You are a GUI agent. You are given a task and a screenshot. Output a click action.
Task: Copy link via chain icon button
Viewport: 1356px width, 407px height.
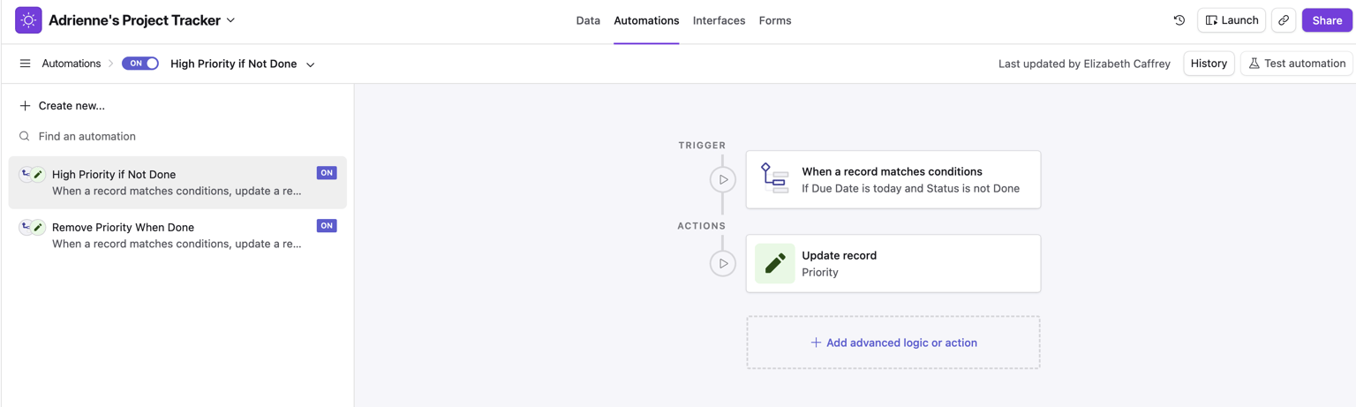(x=1284, y=20)
